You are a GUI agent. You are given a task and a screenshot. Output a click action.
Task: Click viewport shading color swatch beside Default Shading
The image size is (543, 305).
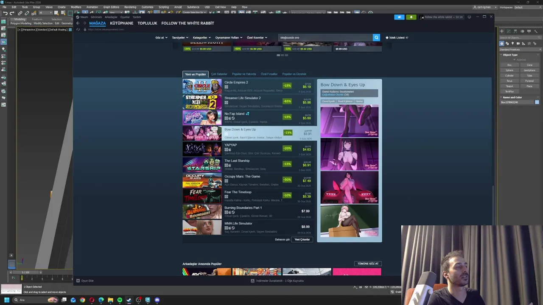click(70, 30)
